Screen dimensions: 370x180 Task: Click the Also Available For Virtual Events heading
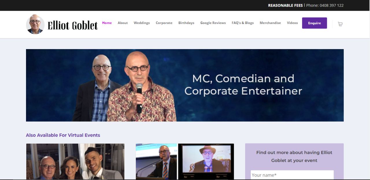pos(63,135)
